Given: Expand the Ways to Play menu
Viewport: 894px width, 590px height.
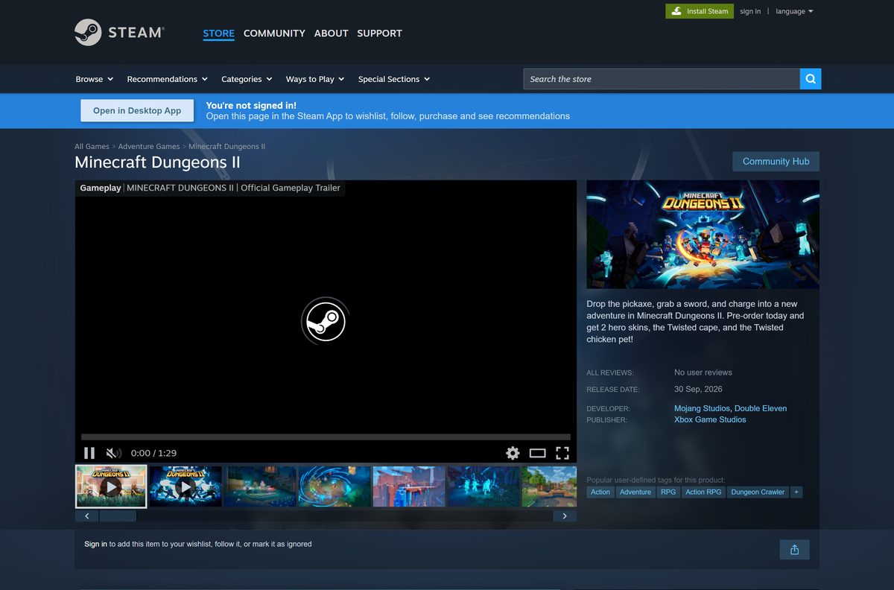Looking at the screenshot, I should tap(315, 79).
